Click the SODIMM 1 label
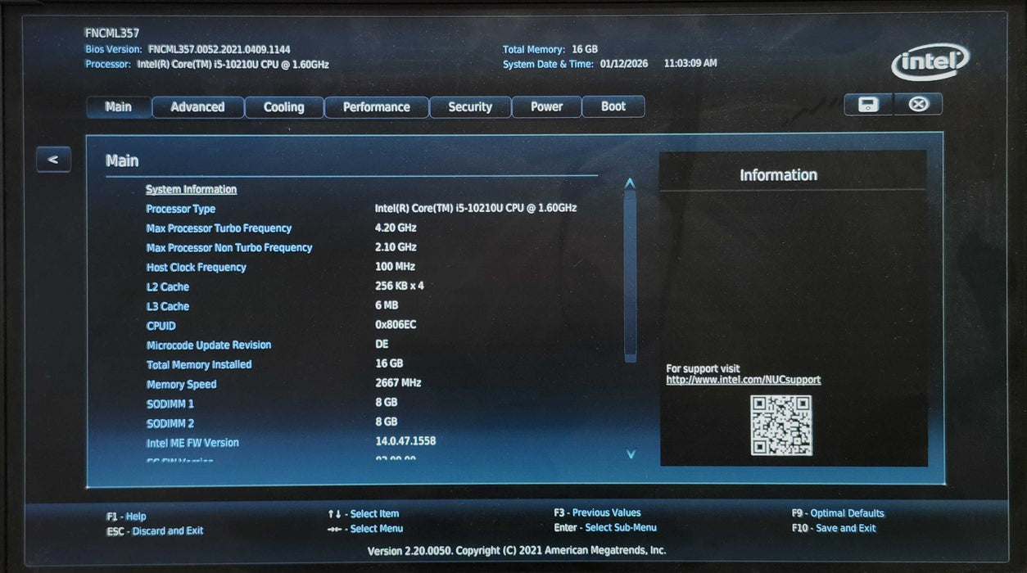This screenshot has width=1027, height=573. (170, 404)
